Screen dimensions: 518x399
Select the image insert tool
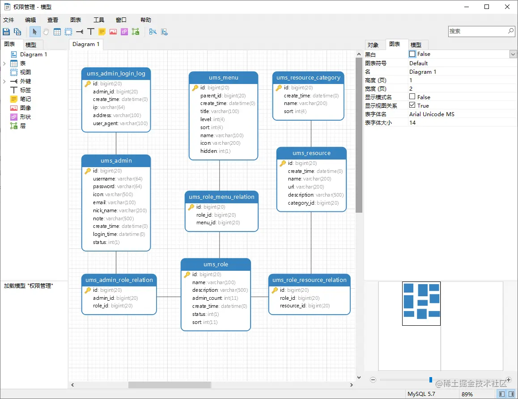tap(113, 32)
